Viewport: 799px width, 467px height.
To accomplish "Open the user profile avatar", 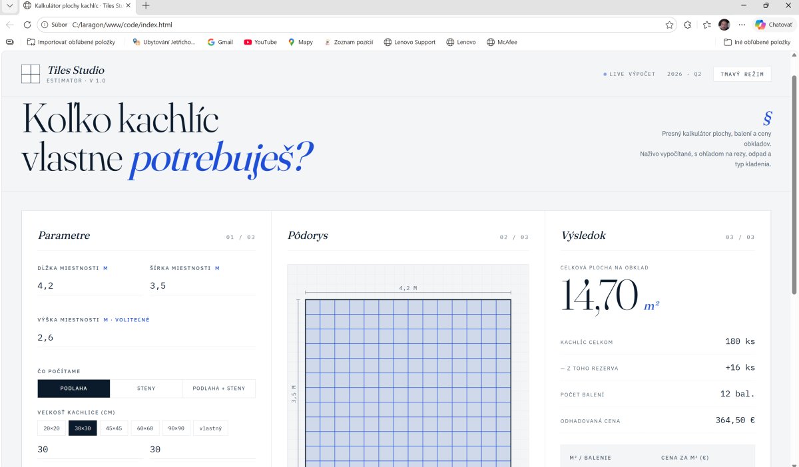I will click(x=724, y=25).
